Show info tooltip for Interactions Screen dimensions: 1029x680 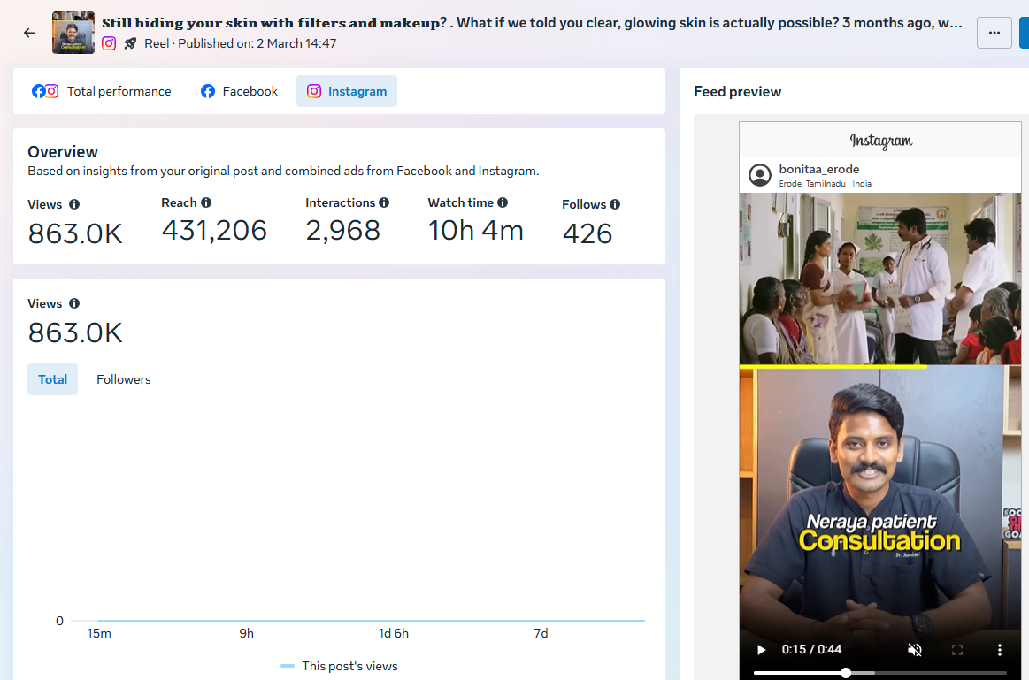click(x=384, y=202)
